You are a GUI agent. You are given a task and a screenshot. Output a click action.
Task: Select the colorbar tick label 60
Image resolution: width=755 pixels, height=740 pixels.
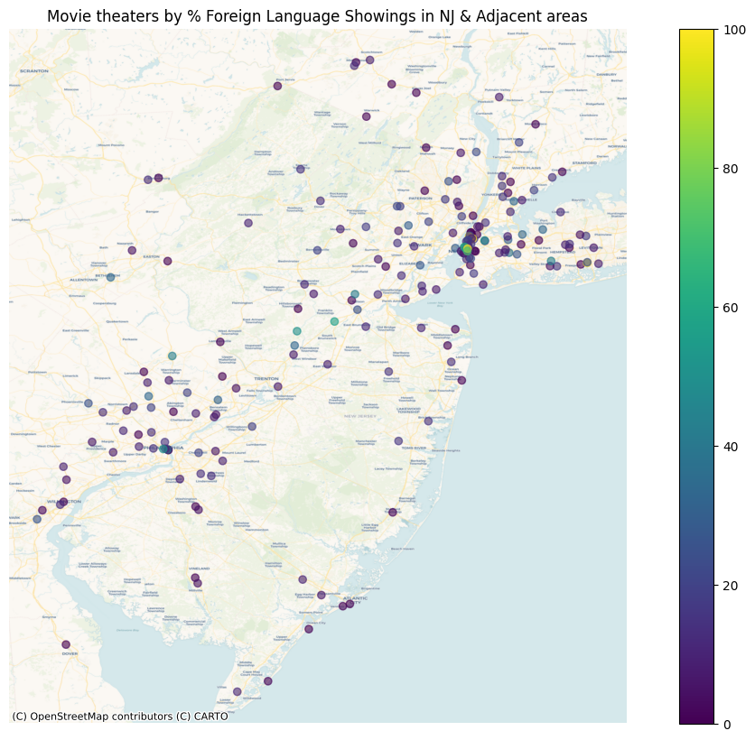pos(732,308)
